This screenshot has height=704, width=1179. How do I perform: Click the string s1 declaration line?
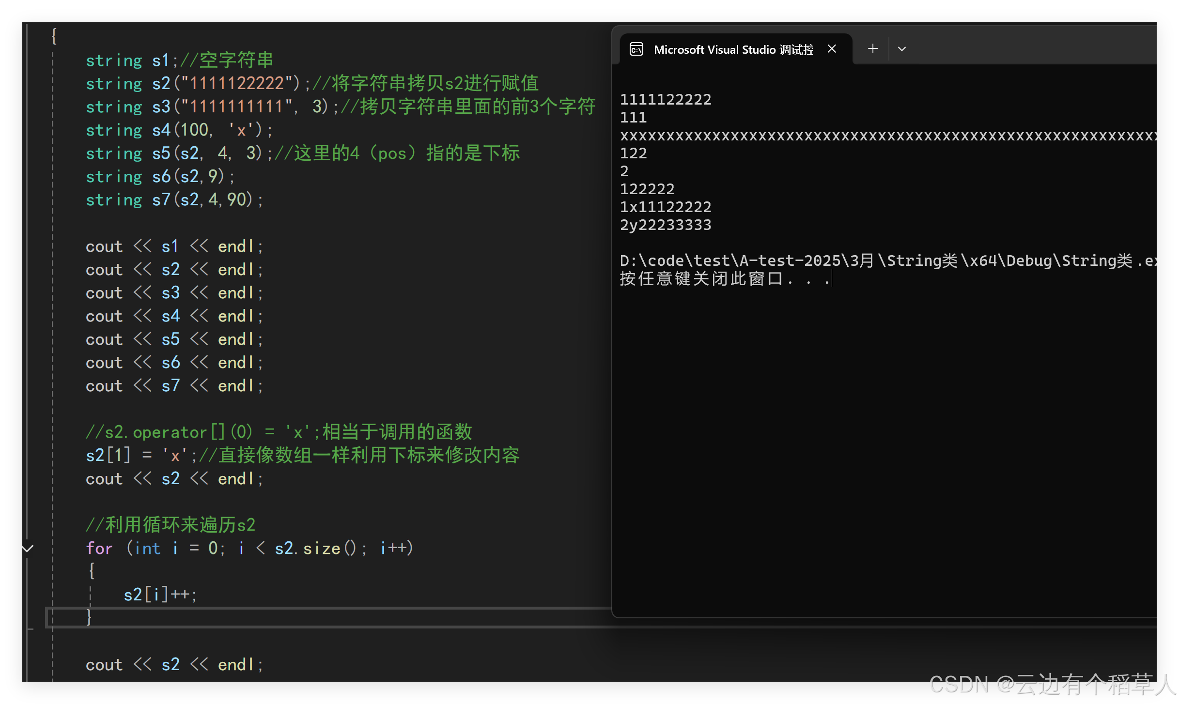pos(179,61)
